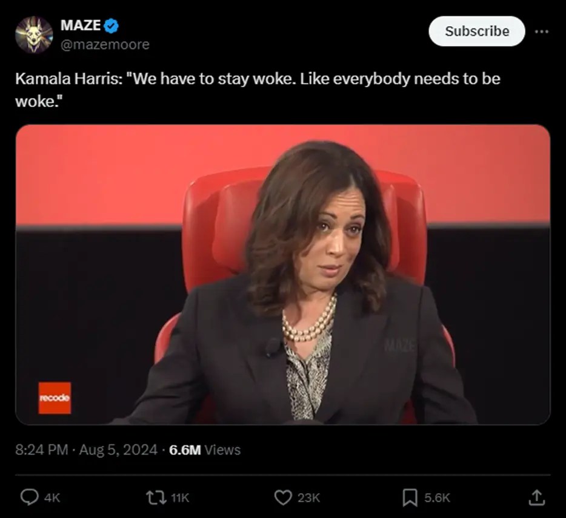This screenshot has height=518, width=566.
Task: Click the Subscribe button
Action: tap(476, 31)
